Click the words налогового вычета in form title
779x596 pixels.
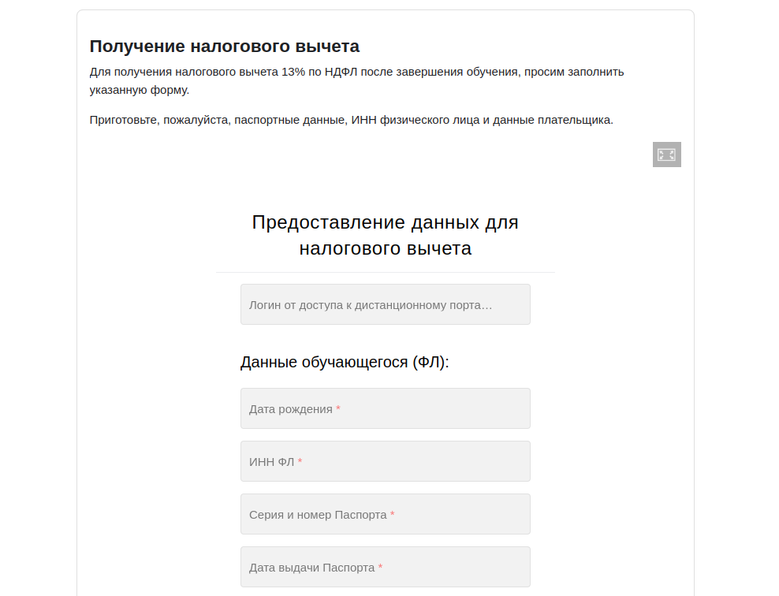(x=385, y=249)
